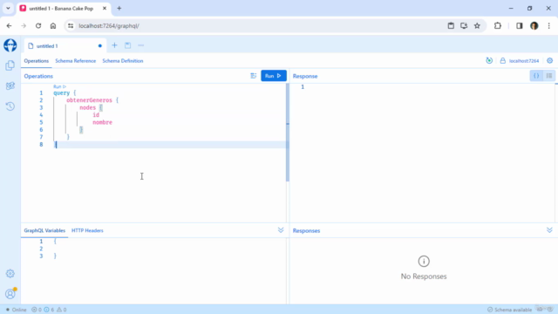This screenshot has width=558, height=314.
Task: Close the Banana Cake Pop browser tab
Action: tap(105, 8)
